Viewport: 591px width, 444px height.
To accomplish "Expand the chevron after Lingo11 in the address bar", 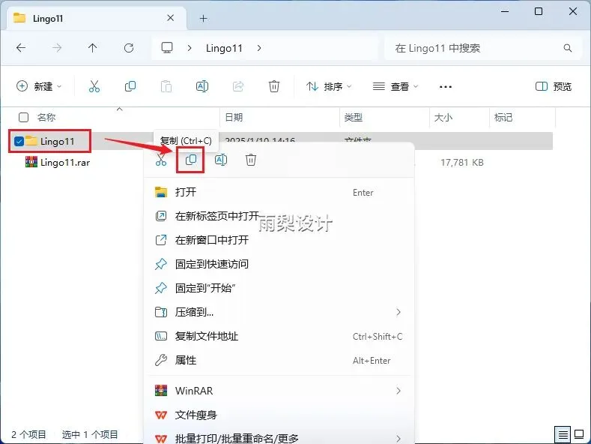I will point(259,48).
